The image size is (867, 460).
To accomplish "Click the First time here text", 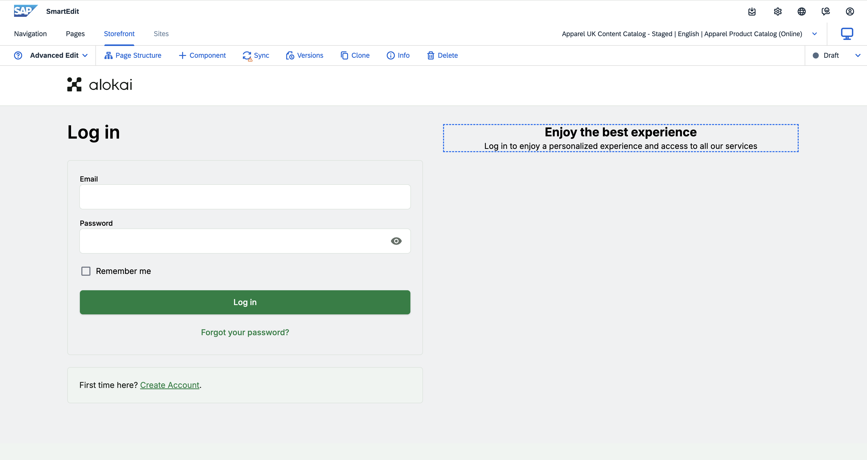I will (x=109, y=385).
